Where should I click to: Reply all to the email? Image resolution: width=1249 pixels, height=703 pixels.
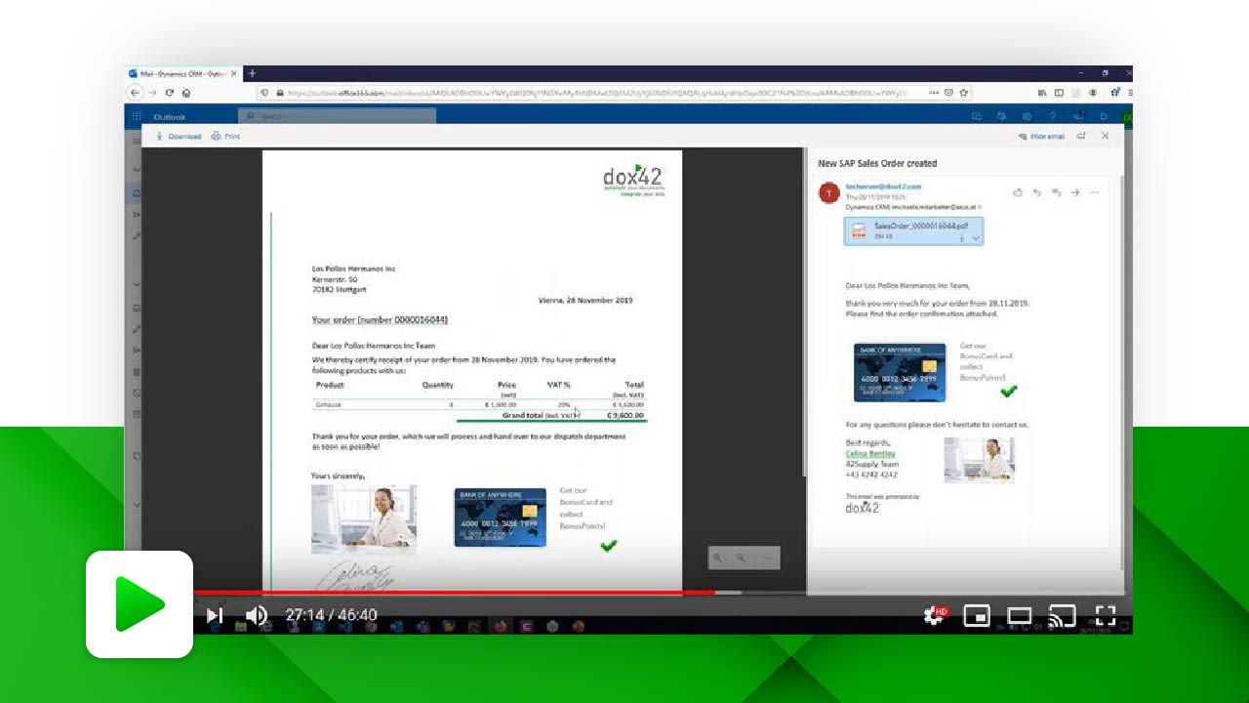(1056, 192)
